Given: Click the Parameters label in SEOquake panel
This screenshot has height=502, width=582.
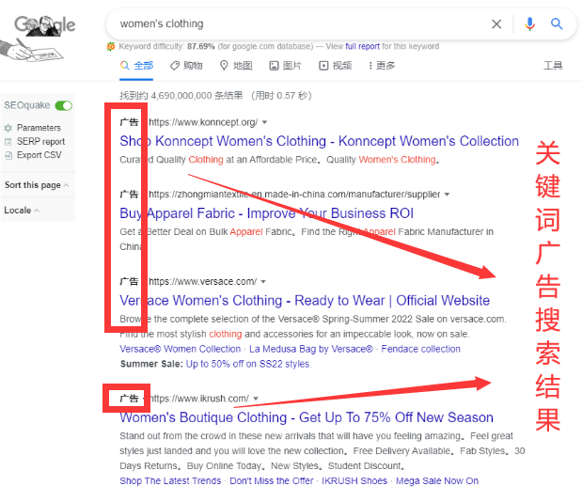Looking at the screenshot, I should 39,128.
